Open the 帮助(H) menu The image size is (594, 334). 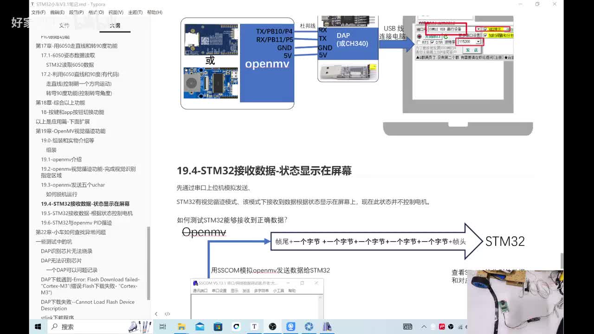coord(155,13)
